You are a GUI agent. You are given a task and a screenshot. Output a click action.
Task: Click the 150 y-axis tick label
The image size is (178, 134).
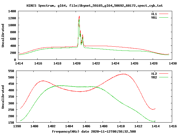[x=11, y=123]
